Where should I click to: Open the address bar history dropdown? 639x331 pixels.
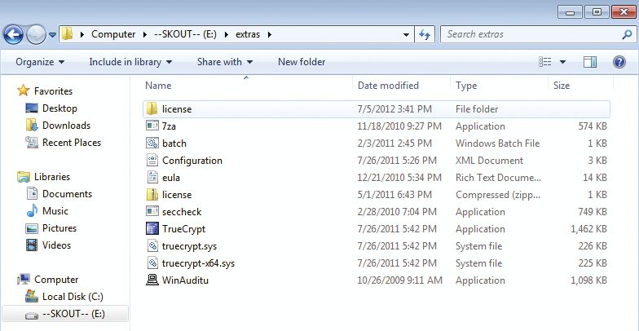406,34
